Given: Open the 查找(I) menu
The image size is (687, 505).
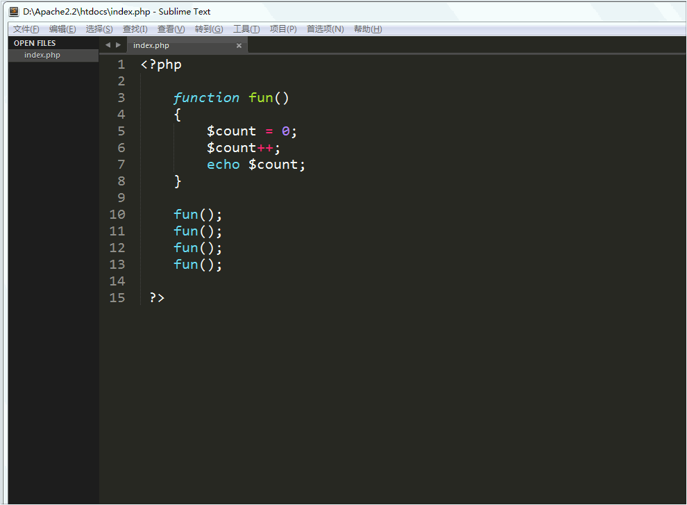Looking at the screenshot, I should (x=135, y=29).
